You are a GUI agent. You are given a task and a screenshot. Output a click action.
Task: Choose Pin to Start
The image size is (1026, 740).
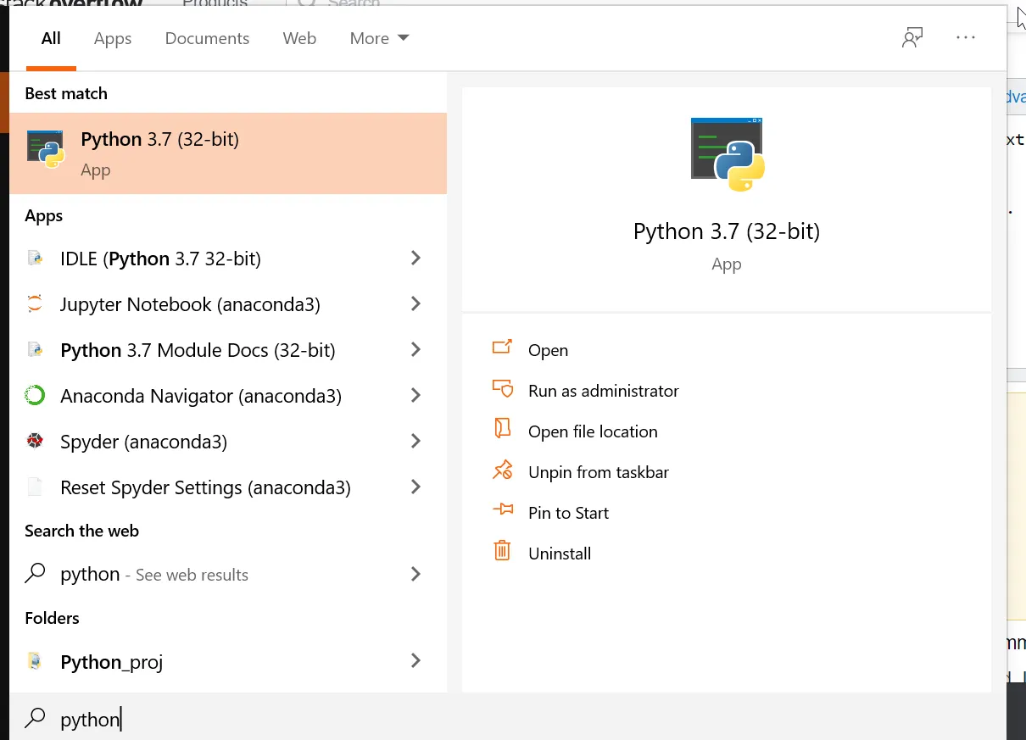click(x=568, y=513)
